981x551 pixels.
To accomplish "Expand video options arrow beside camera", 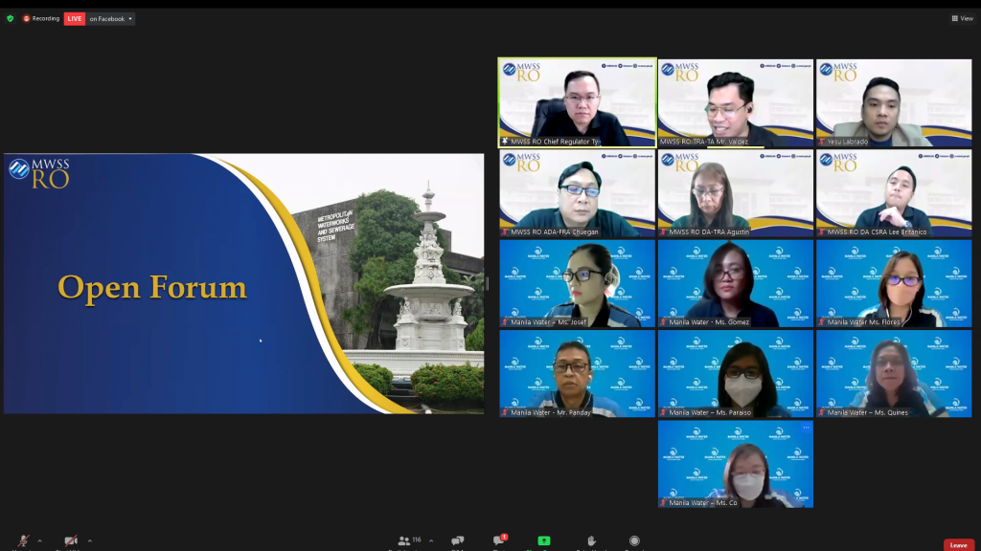I will point(89,541).
